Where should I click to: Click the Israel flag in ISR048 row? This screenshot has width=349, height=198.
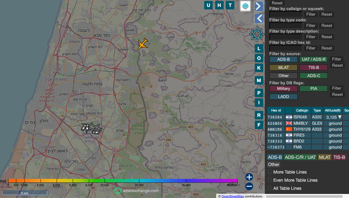pyautogui.click(x=289, y=117)
